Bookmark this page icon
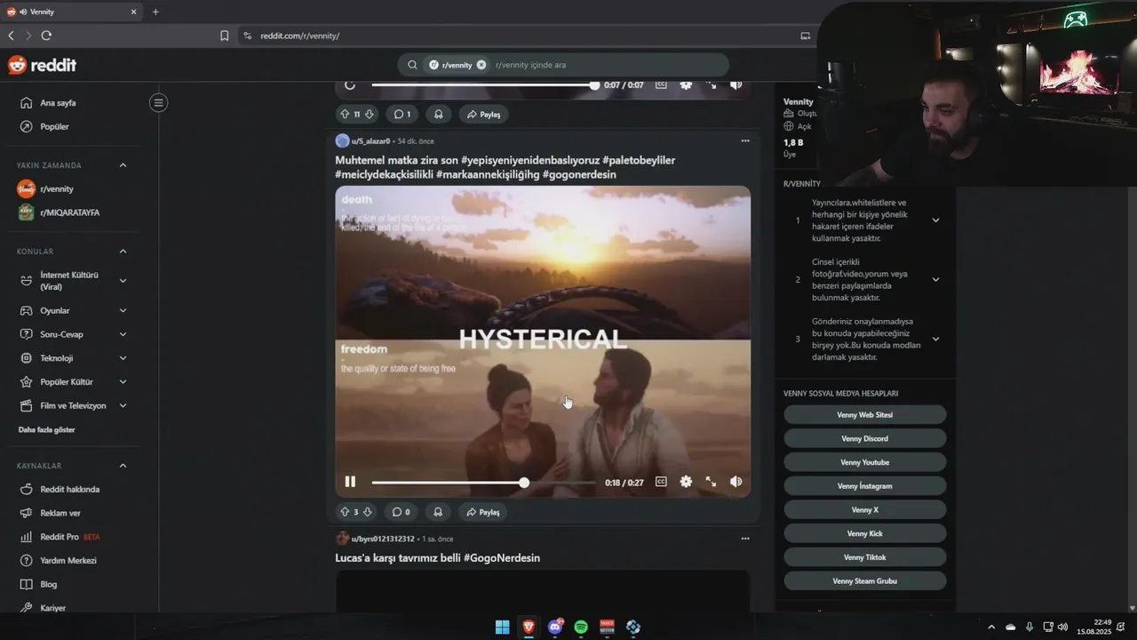 point(224,36)
